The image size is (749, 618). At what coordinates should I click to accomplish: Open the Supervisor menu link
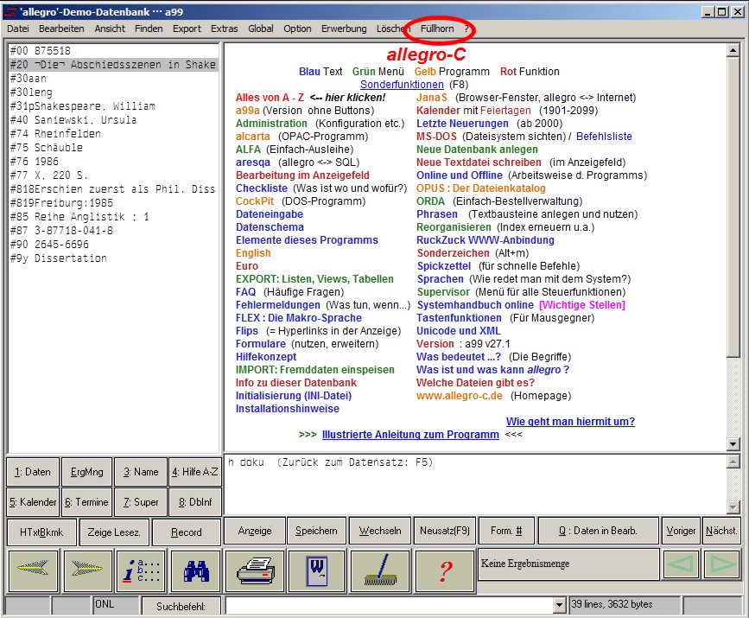(x=443, y=292)
